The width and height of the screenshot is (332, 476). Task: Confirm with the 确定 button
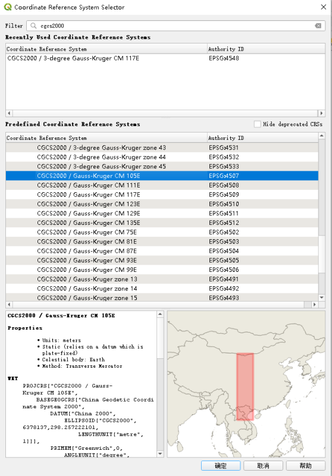pyautogui.click(x=221, y=466)
